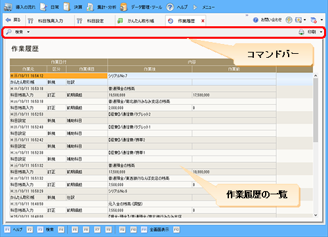The height and width of the screenshot is (237, 328).
Task: Expand the 検索 dropdown arrow
Action: (28, 32)
